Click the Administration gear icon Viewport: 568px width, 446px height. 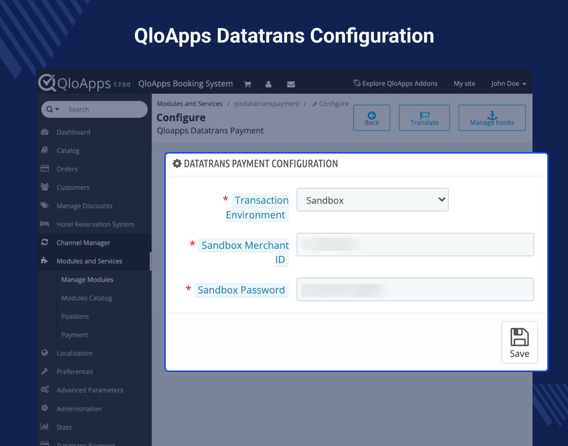point(45,408)
